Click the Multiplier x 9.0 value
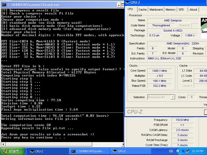The image size is (207, 155). [160, 76]
